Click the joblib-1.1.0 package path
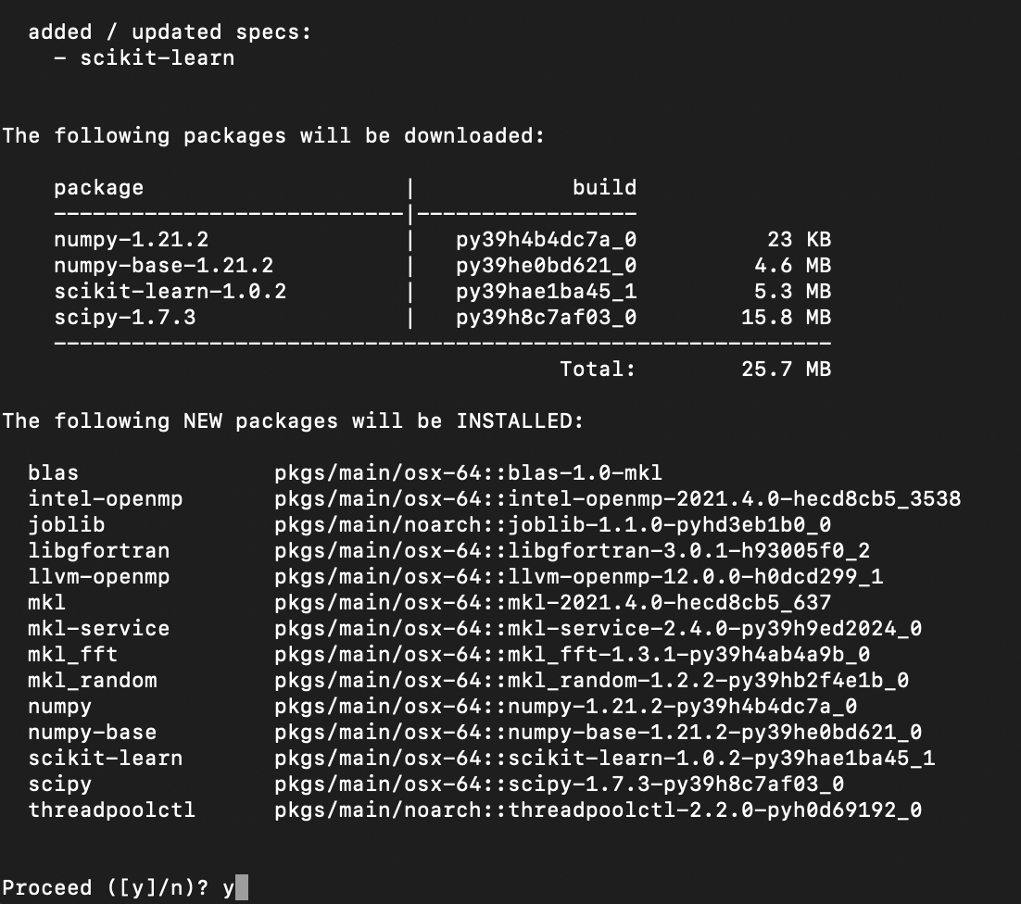The width and height of the screenshot is (1021, 904). (552, 525)
